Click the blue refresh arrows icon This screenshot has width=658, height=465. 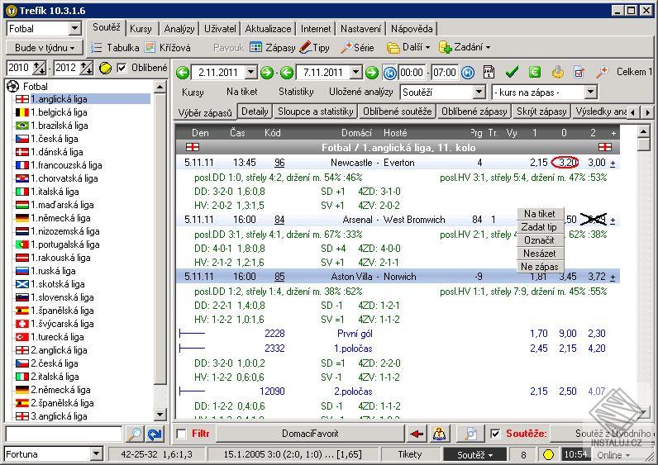click(155, 434)
